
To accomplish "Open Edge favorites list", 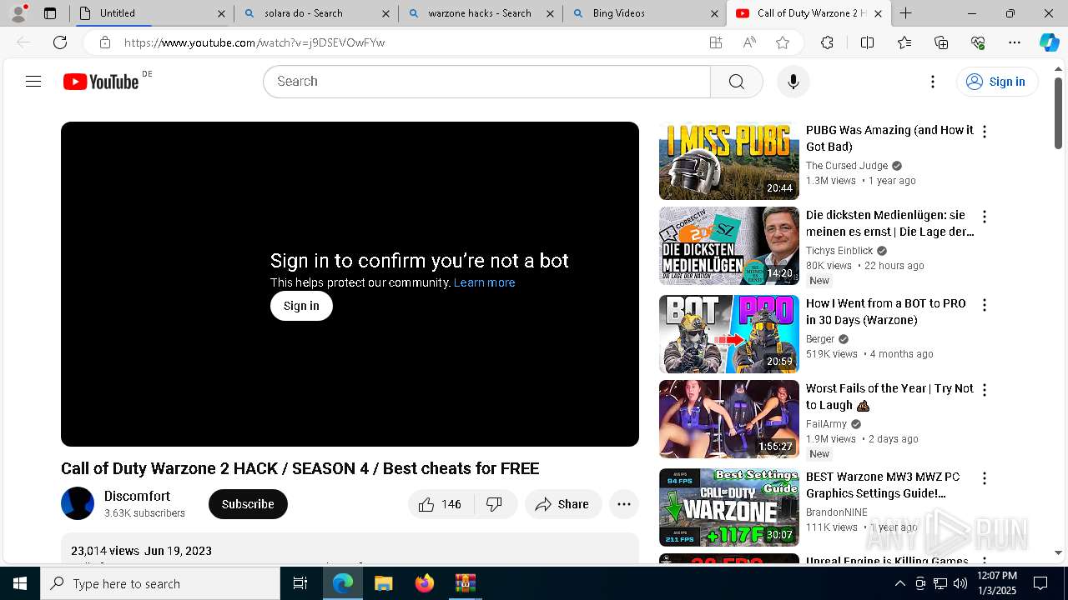I will pos(904,42).
